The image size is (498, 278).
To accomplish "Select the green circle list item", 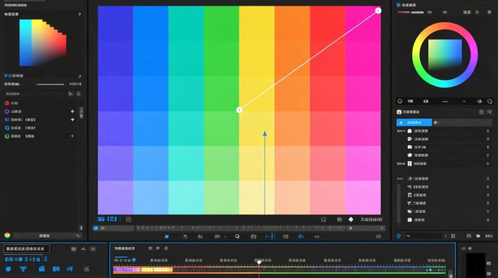I will tap(40, 136).
